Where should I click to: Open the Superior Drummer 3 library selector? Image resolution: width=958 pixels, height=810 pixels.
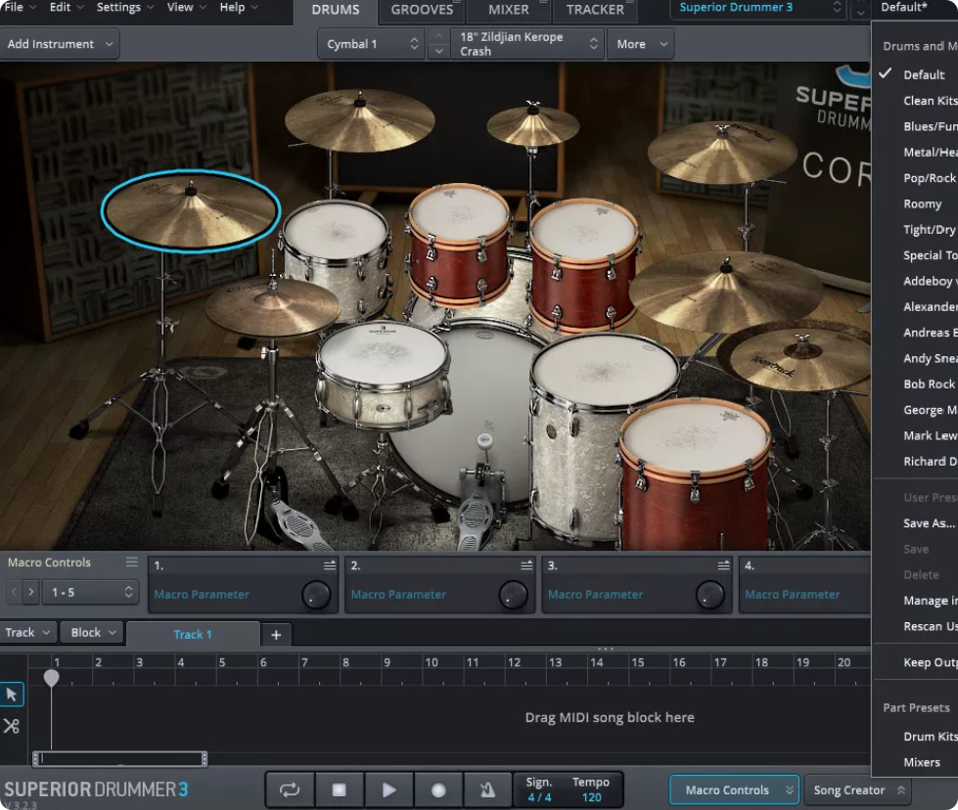[x=758, y=8]
